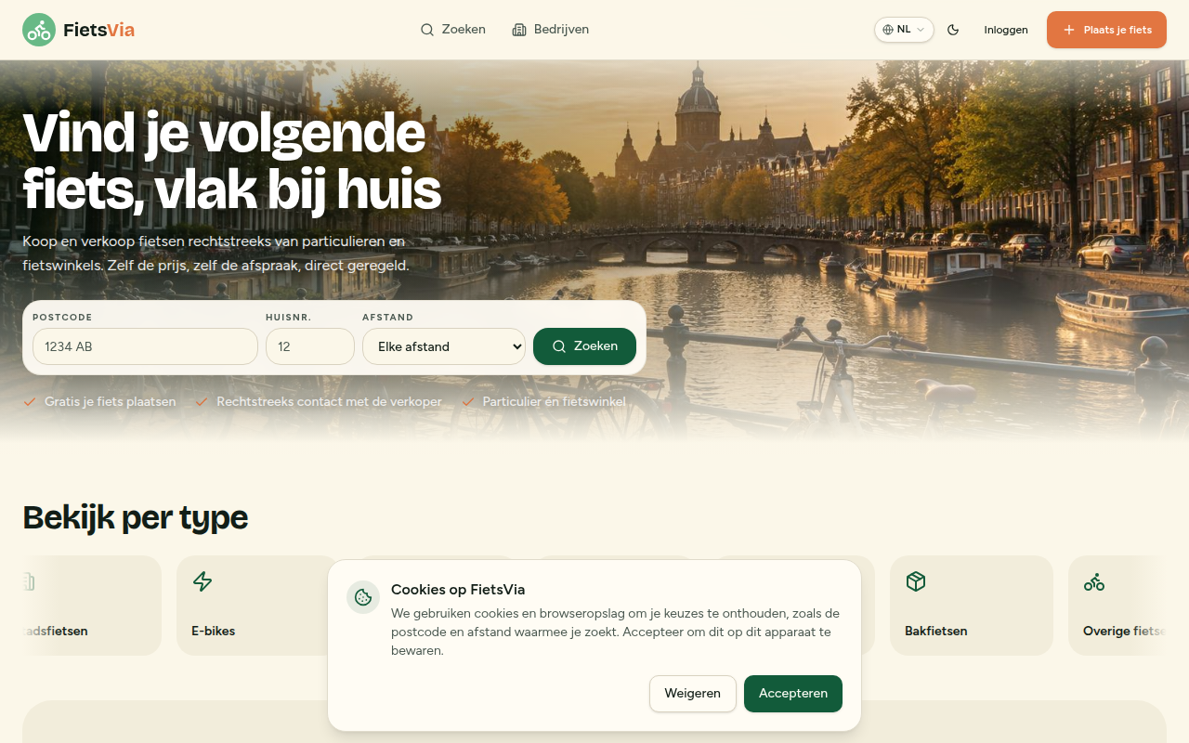Select the E-bikes lightning bolt icon
Image resolution: width=1189 pixels, height=743 pixels.
coord(203,581)
